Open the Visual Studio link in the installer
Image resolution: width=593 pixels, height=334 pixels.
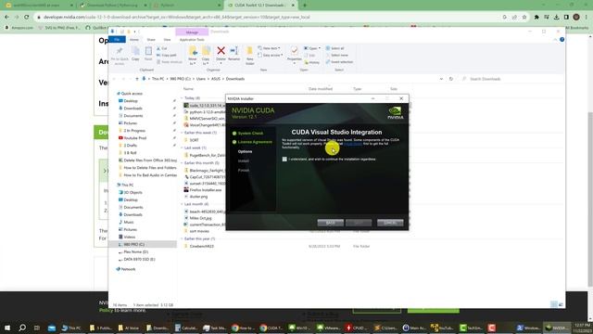tap(352, 144)
